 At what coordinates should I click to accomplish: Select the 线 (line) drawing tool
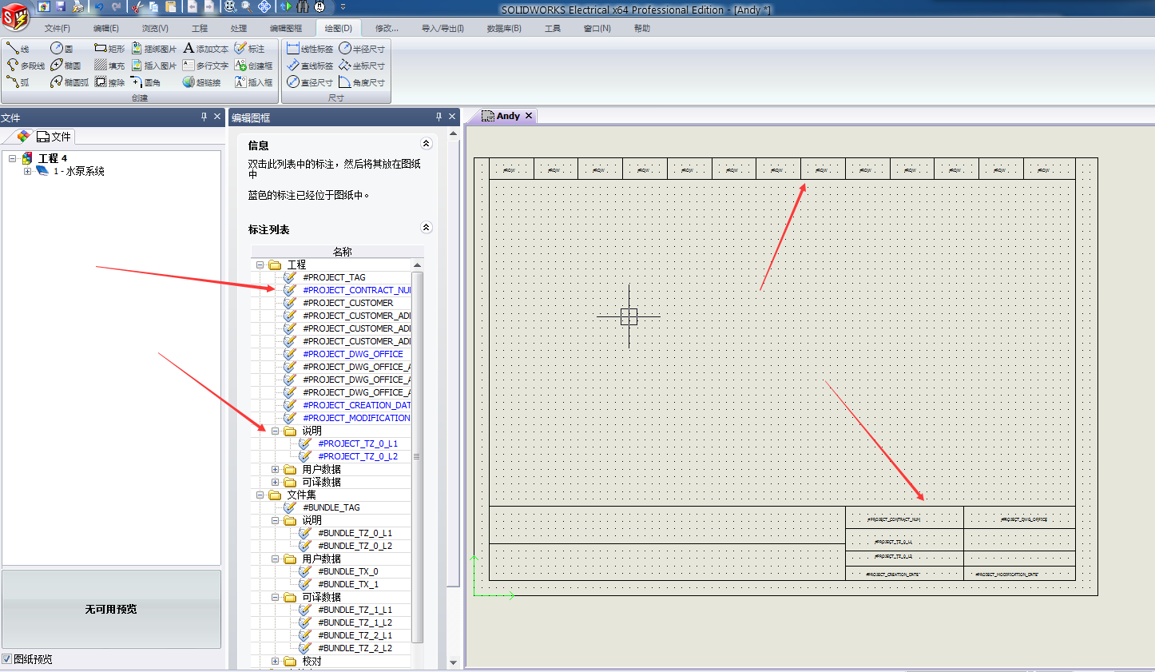pos(18,49)
